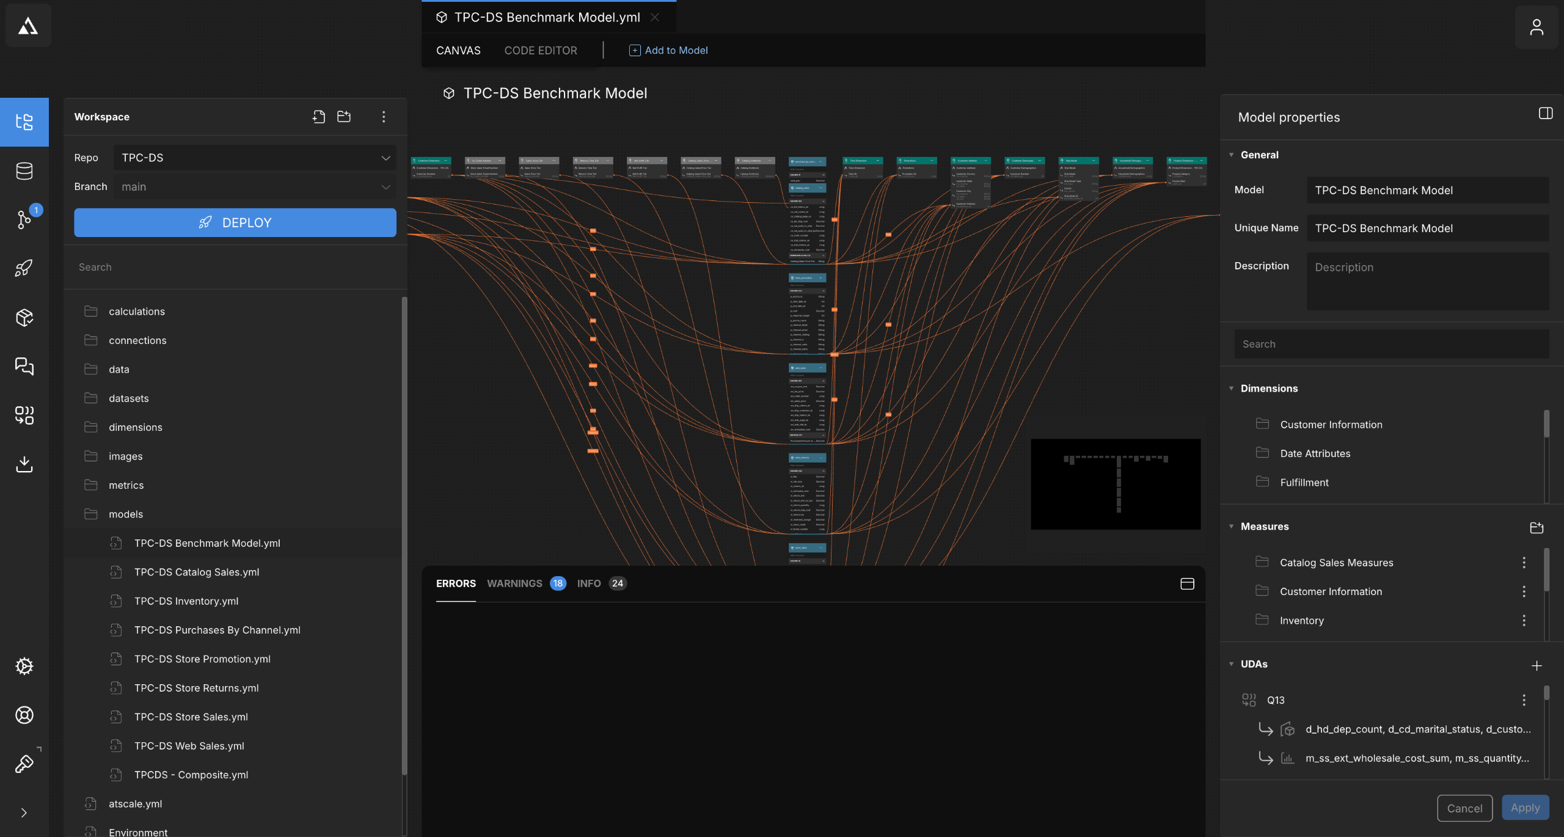Click the user profile icon
The height and width of the screenshot is (837, 1564).
pyautogui.click(x=1536, y=27)
